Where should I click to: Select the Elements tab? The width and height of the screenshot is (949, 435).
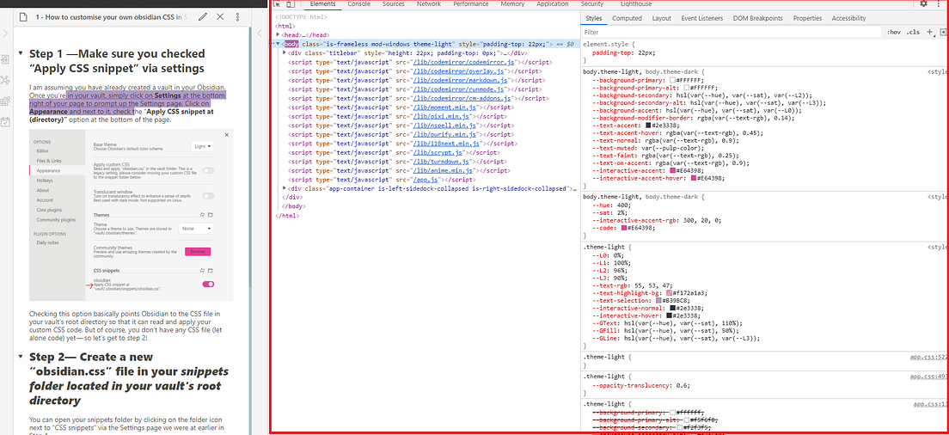click(322, 4)
